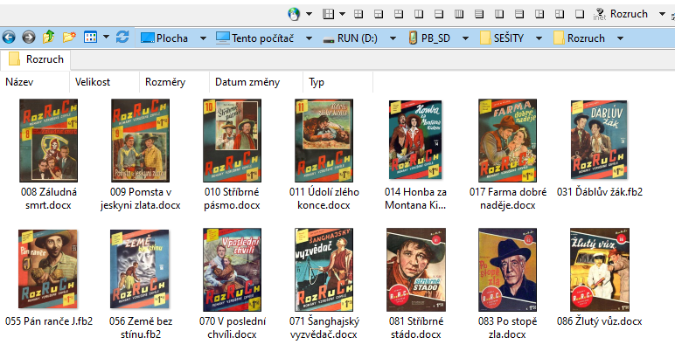
Task: Select the 071 Šanghajský vyzvědač.docx file
Action: tap(324, 269)
